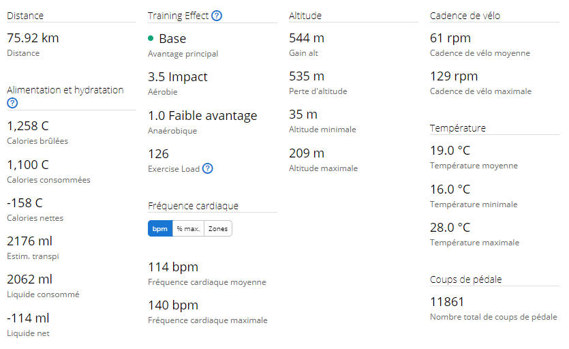Click the Training Effect heading text
This screenshot has width=569, height=349.
point(178,16)
